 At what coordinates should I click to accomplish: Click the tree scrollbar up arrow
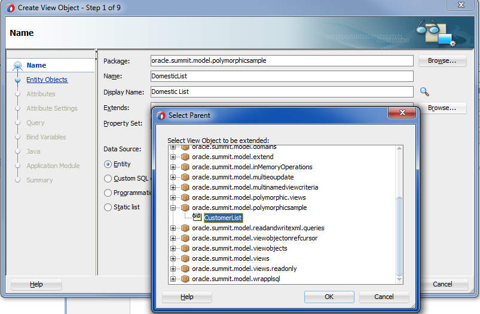[x=399, y=148]
